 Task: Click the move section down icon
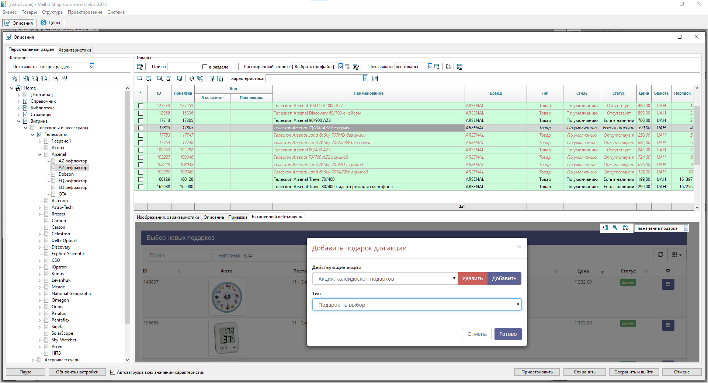tap(65, 78)
